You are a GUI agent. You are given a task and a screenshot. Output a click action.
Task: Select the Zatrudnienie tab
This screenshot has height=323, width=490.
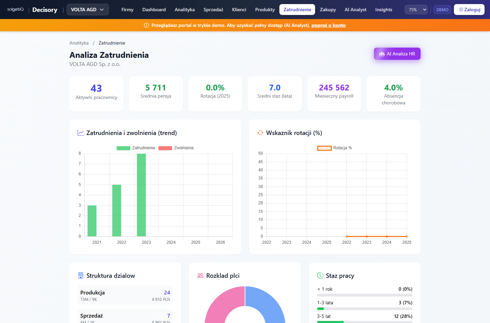[x=297, y=10]
